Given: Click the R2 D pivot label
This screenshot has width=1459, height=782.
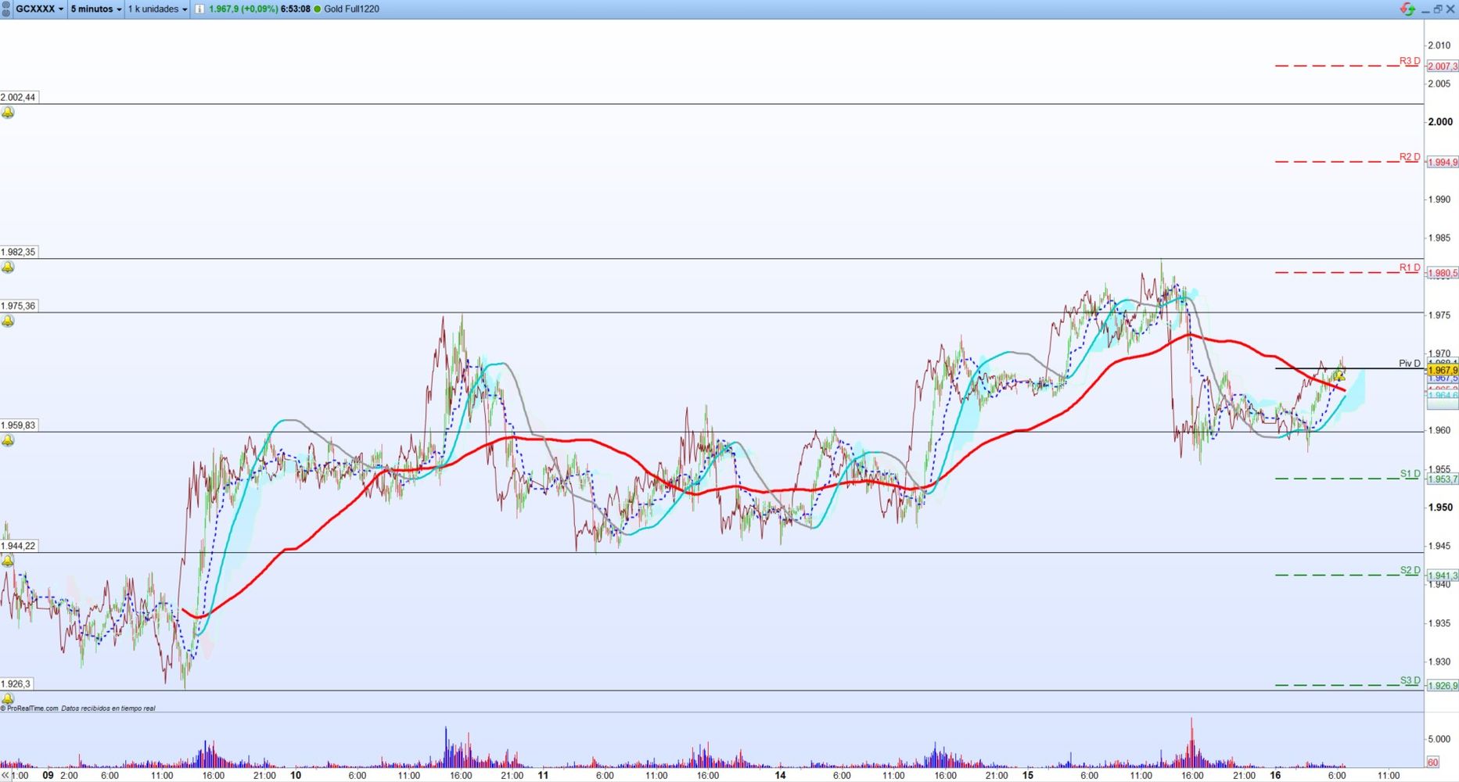Looking at the screenshot, I should (x=1410, y=157).
